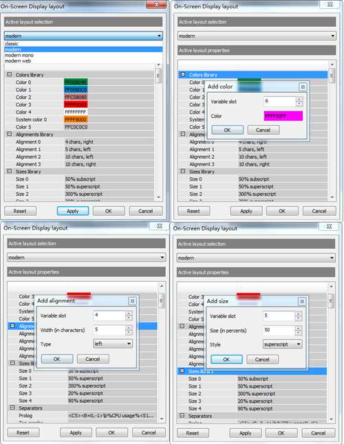Click the green Color 0 swatch
The height and width of the screenshot is (444, 344).
point(76,82)
